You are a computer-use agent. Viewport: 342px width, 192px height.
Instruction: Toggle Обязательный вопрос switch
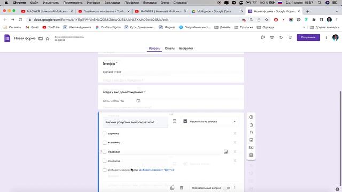[227, 188]
